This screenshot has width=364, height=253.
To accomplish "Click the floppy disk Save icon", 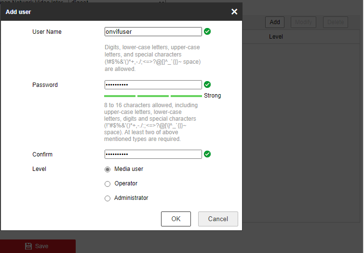I will coord(28,246).
